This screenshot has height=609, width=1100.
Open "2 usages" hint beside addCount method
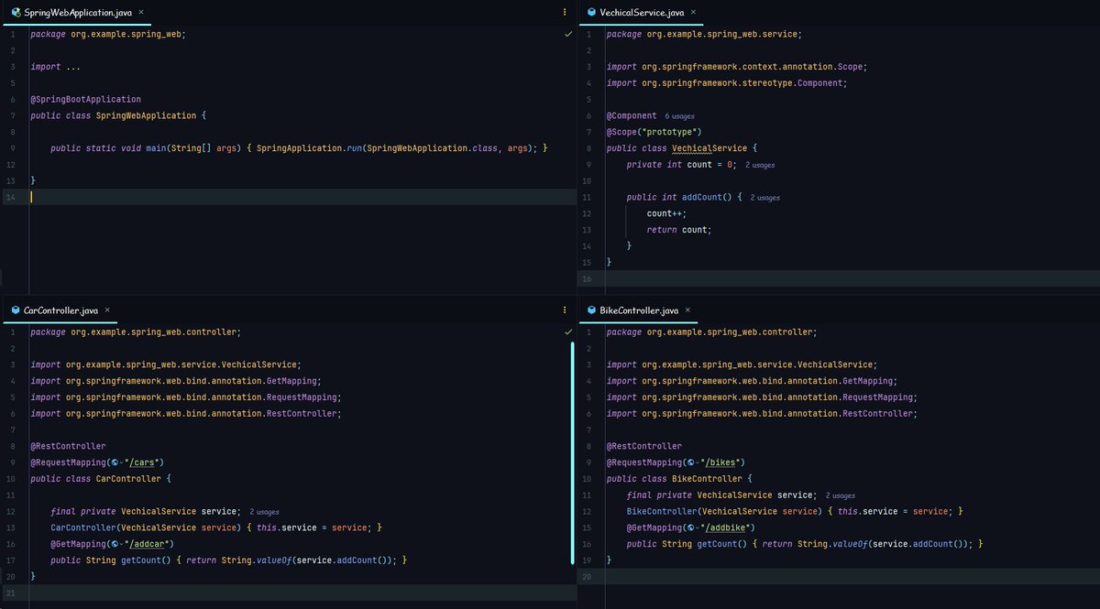click(x=765, y=198)
